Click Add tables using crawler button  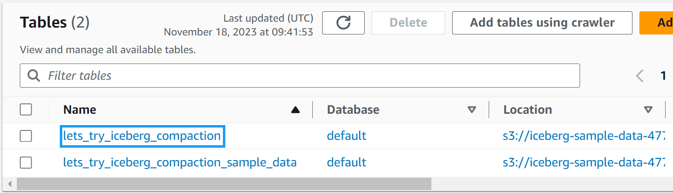542,23
